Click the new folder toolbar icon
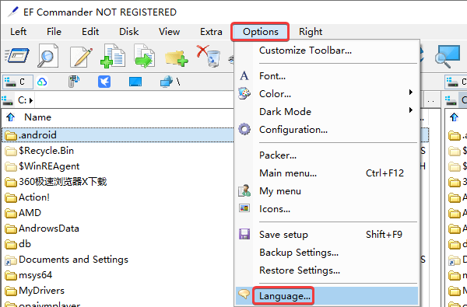The width and height of the screenshot is (467, 307). coord(177,58)
